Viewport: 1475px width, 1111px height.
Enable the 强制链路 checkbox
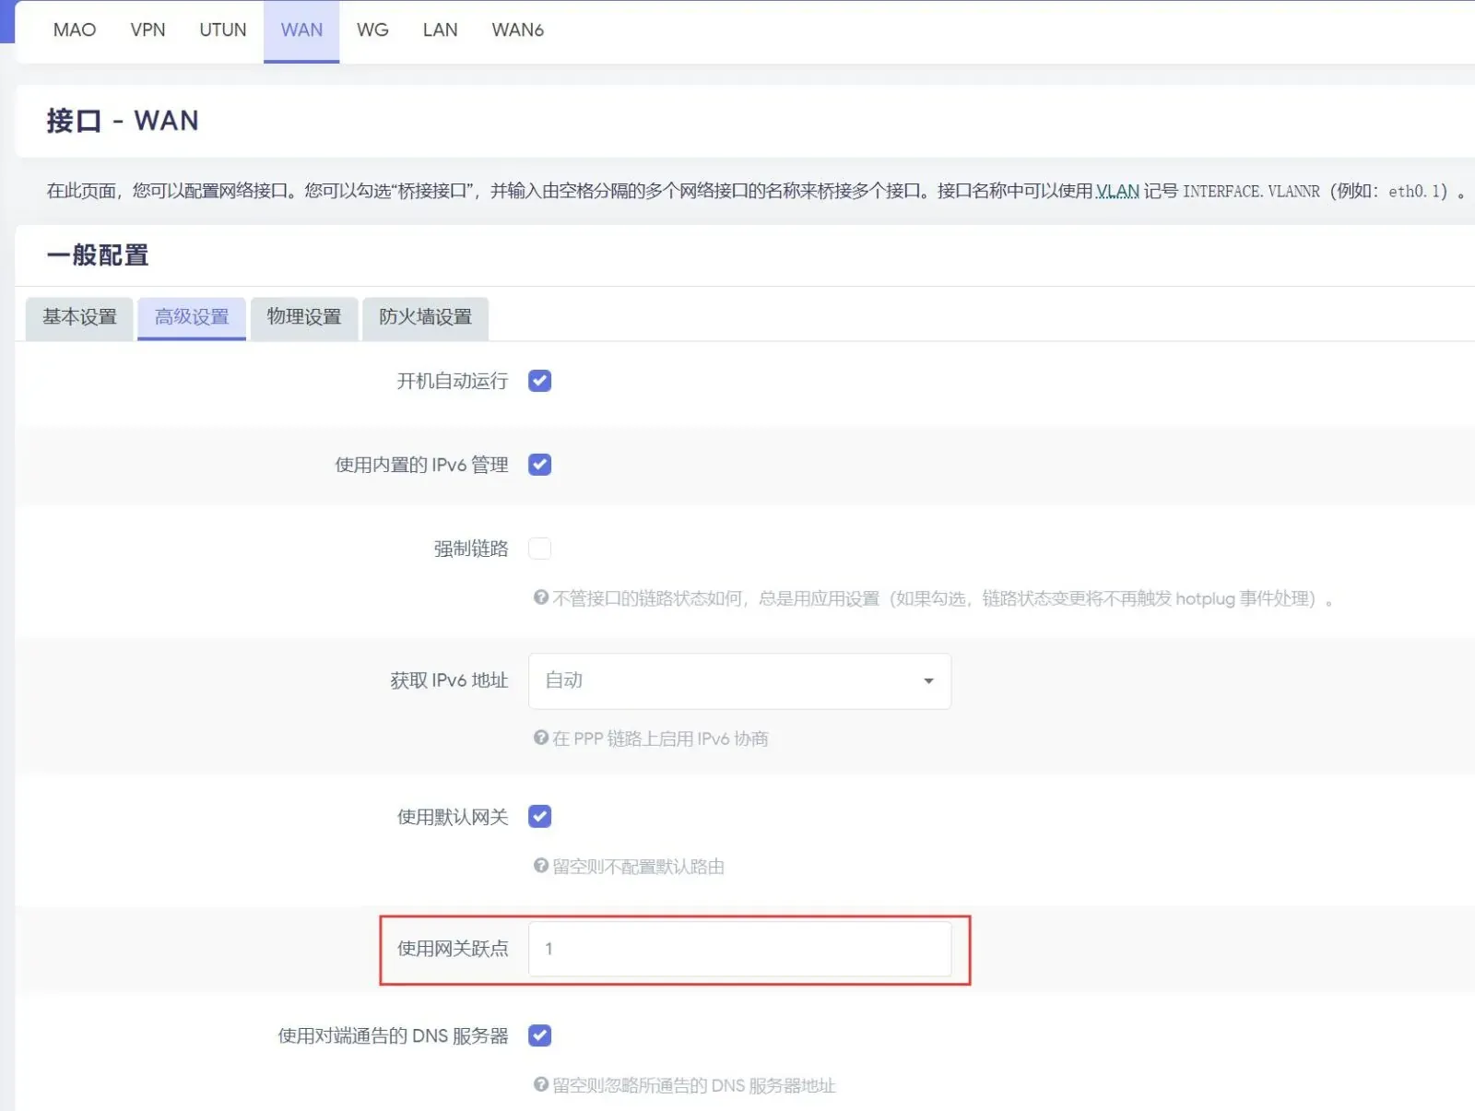pos(540,549)
